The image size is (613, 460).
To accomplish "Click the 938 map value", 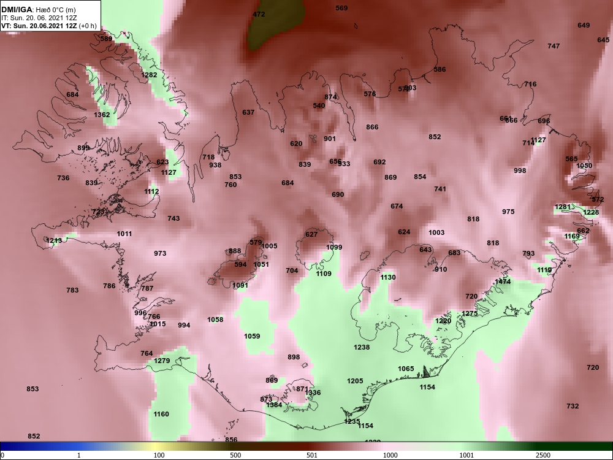I will coord(215,165).
